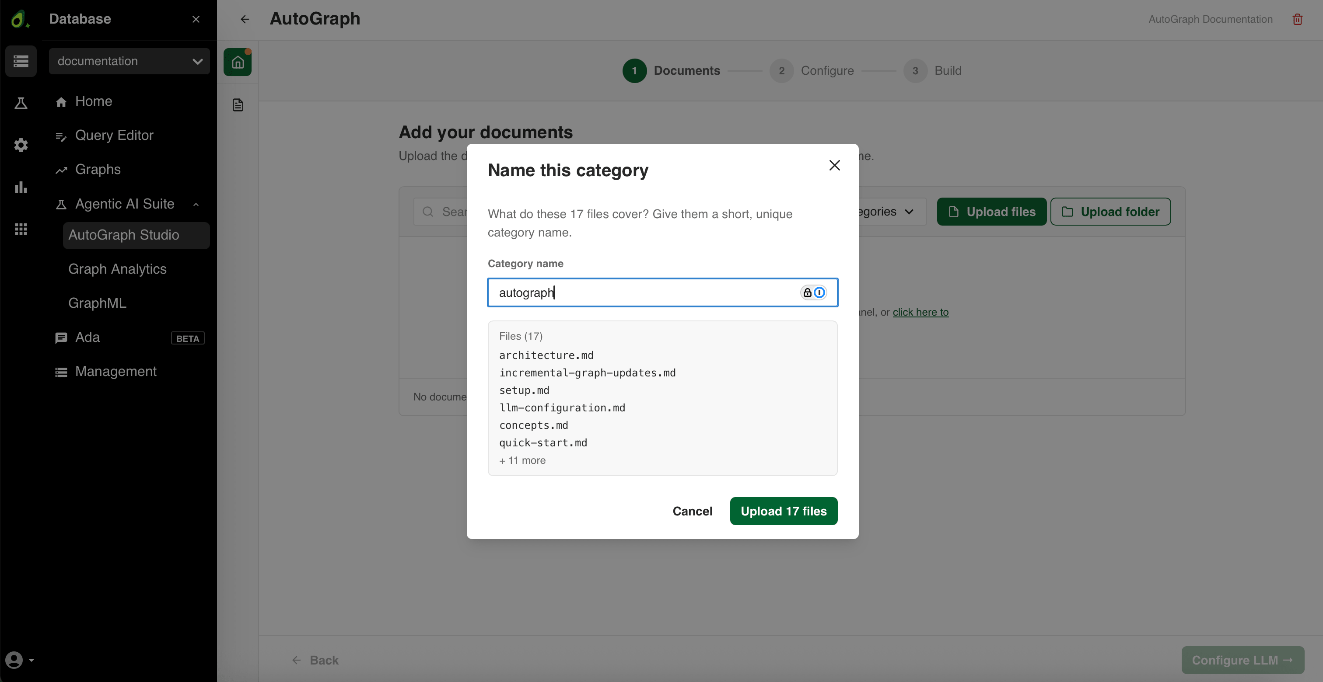The width and height of the screenshot is (1323, 682).
Task: Click the Back button at bottom
Action: (x=315, y=660)
